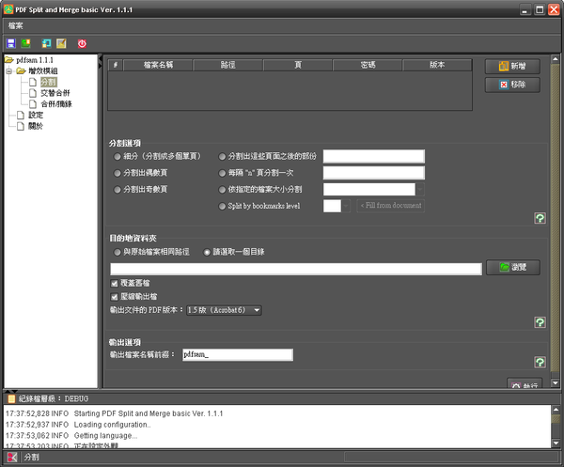
Task: Click the 移除 remove button
Action: click(512, 85)
